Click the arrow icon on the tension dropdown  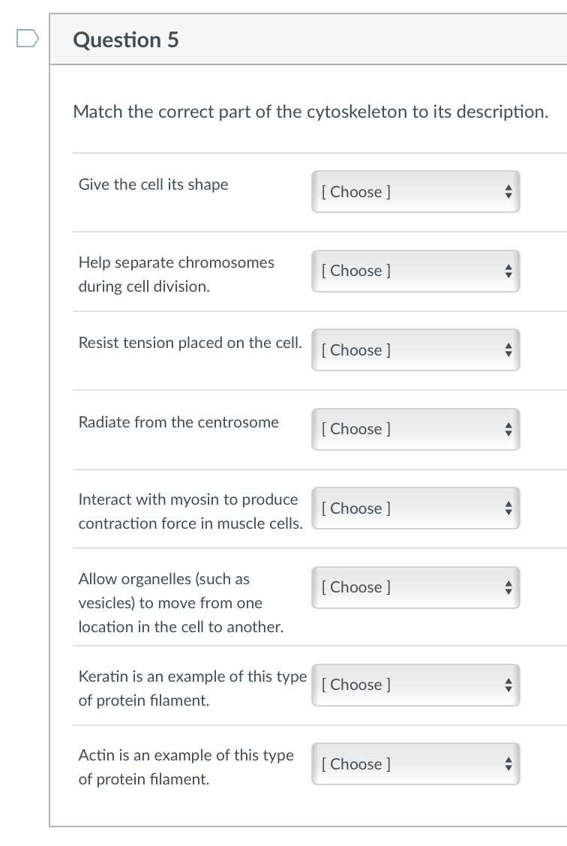(x=508, y=349)
